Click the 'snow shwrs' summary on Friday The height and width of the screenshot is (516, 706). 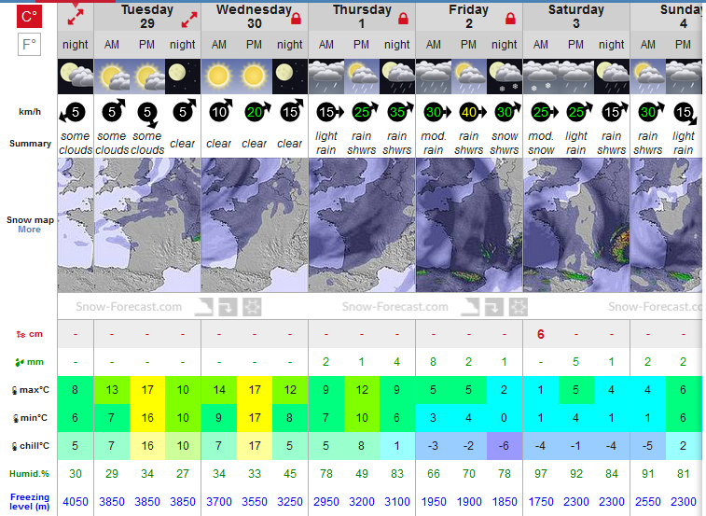(505, 143)
